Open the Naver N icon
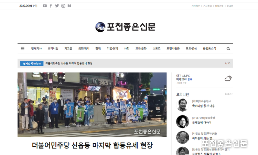The width and height of the screenshot is (258, 155). pyautogui.click(x=69, y=6)
